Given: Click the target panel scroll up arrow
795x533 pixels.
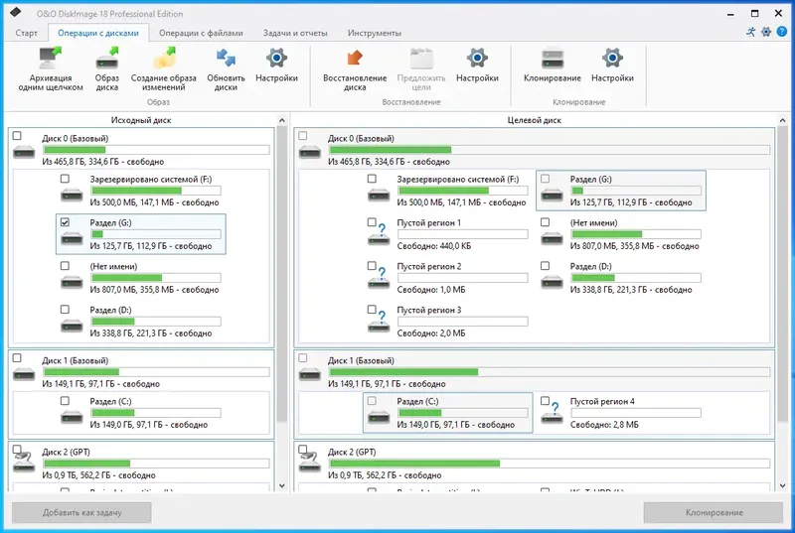Looking at the screenshot, I should pyautogui.click(x=782, y=120).
